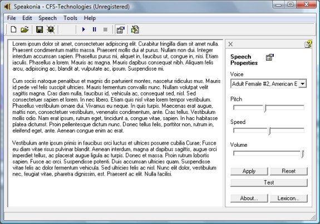Open the Edit menu

tap(27, 18)
